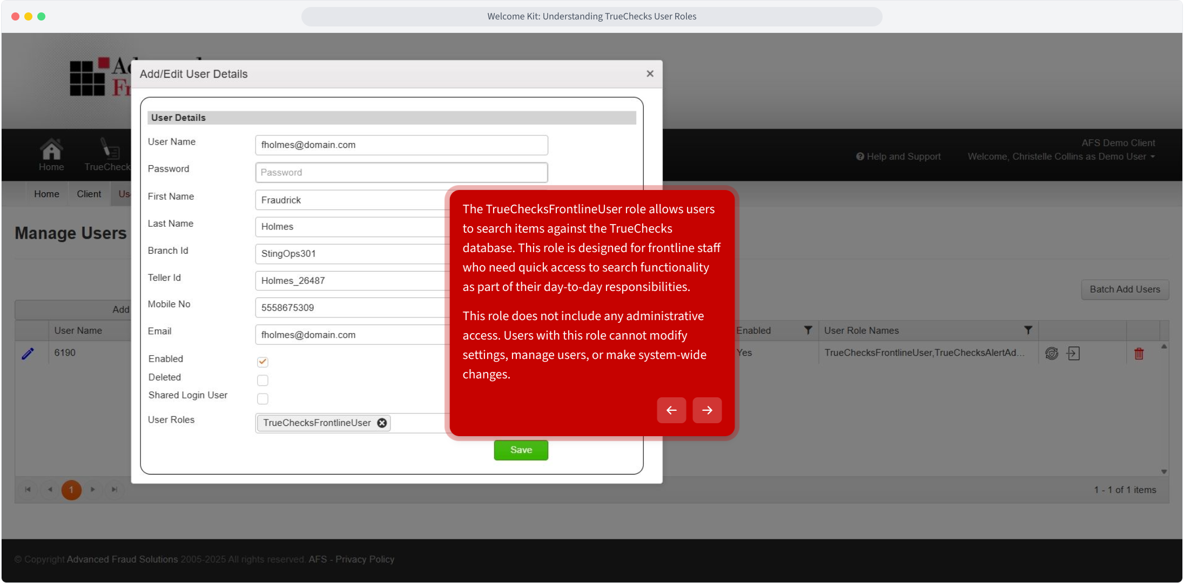Screen dimensions: 1184x583
Task: Open the AFS - Privacy Policy link
Action: click(352, 559)
